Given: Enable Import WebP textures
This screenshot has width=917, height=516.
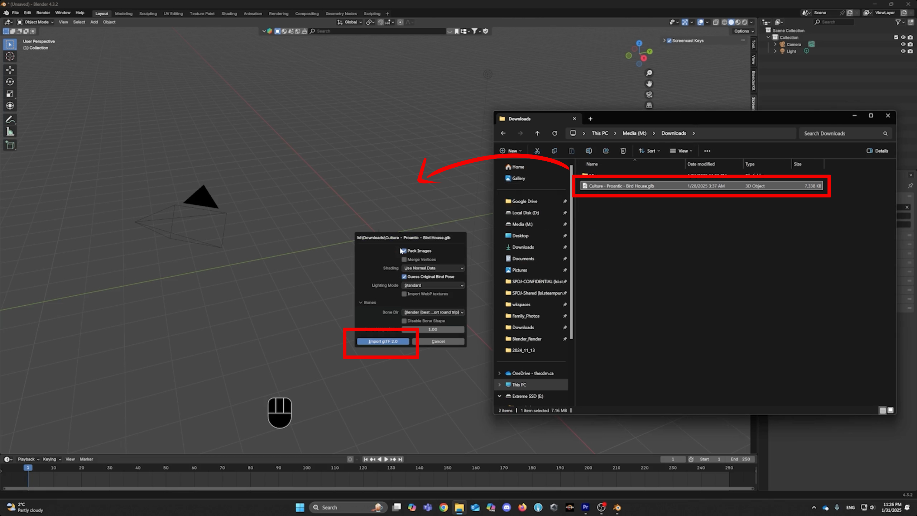Looking at the screenshot, I should 404,294.
